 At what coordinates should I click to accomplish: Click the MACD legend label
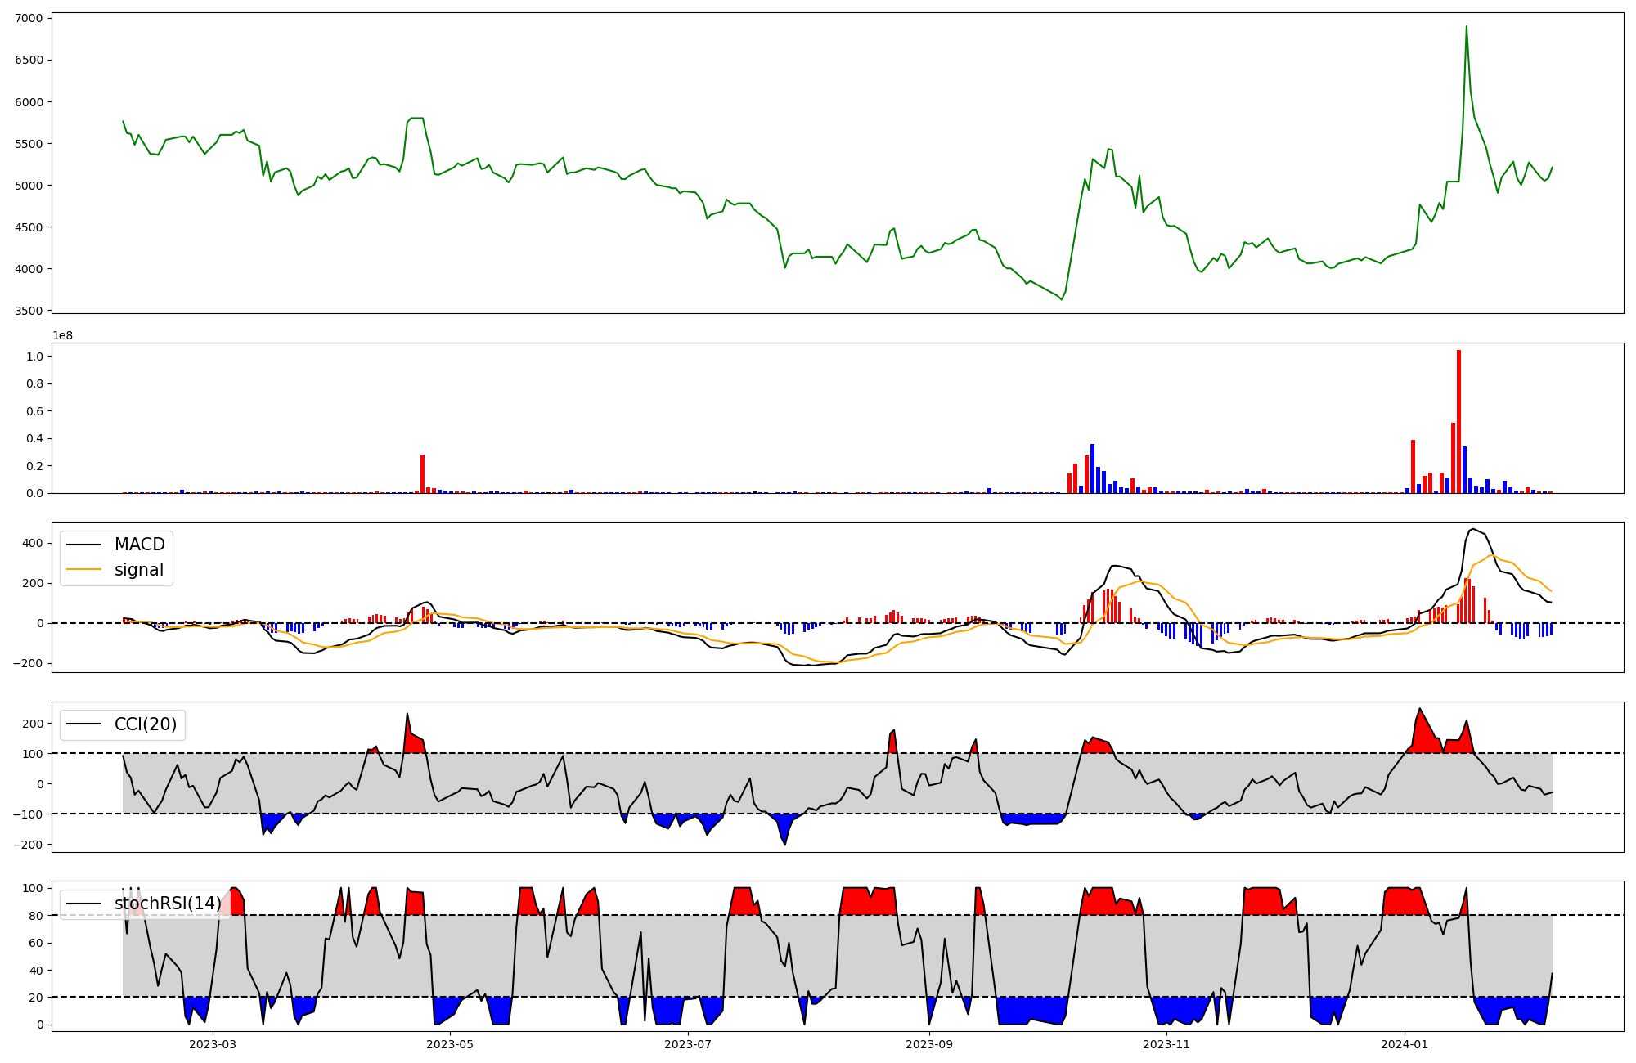139,545
